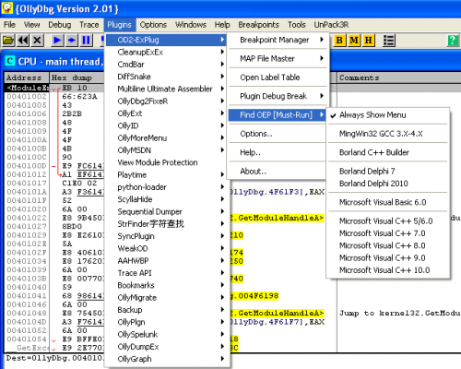The image size is (461, 369).
Task: Open the File menu
Action: (x=9, y=25)
